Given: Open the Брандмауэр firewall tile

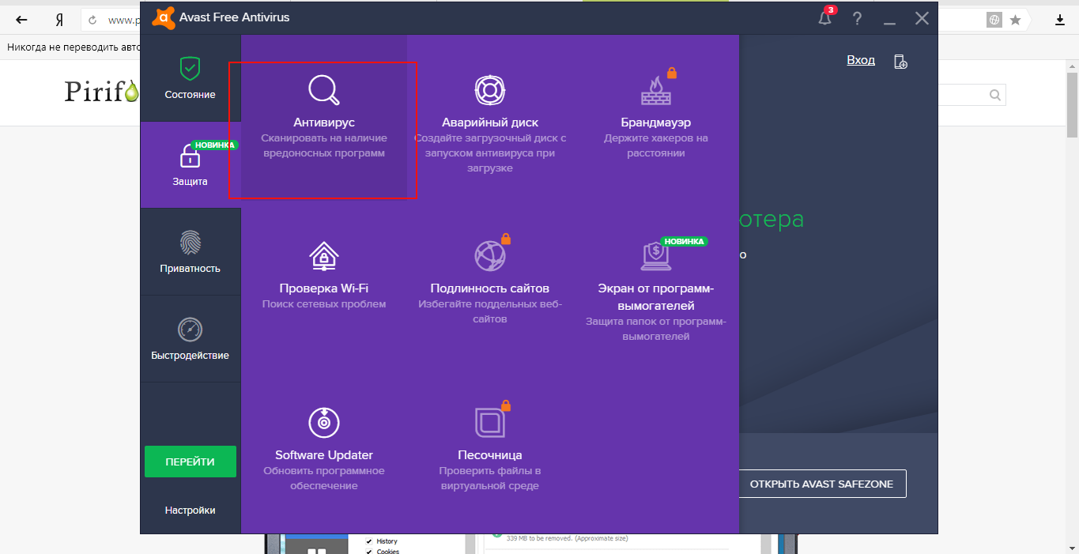Looking at the screenshot, I should [x=656, y=116].
